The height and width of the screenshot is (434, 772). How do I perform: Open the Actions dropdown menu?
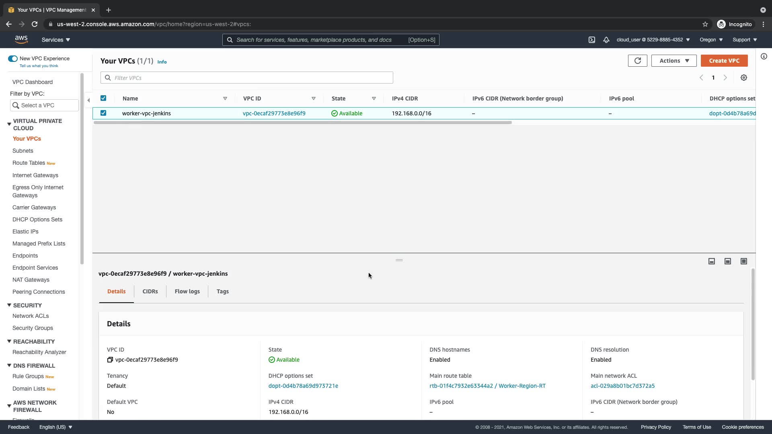(x=673, y=61)
